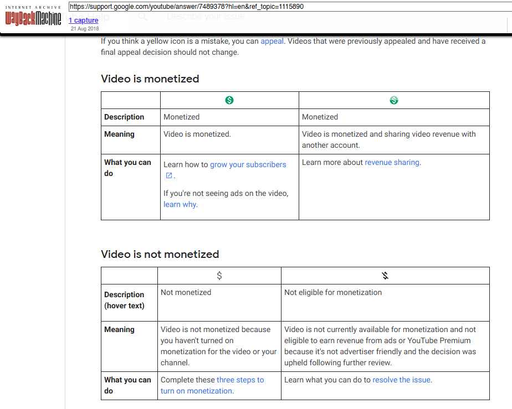512x409 pixels.
Task: Open three steps to turn on monetization link
Action: pos(212,385)
